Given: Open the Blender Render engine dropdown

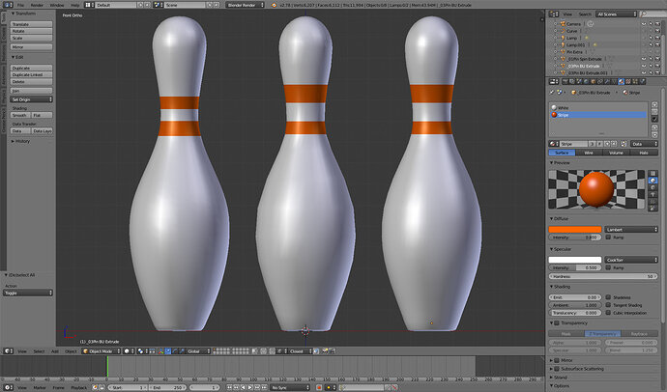Looking at the screenshot, I should pos(245,5).
